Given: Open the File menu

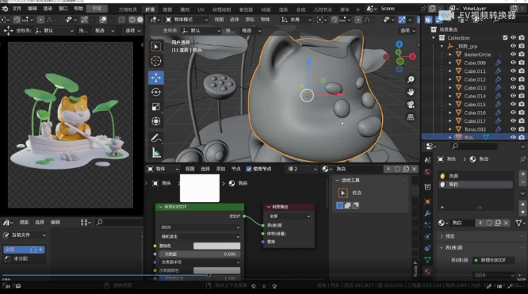Looking at the screenshot, I should 17,9.
